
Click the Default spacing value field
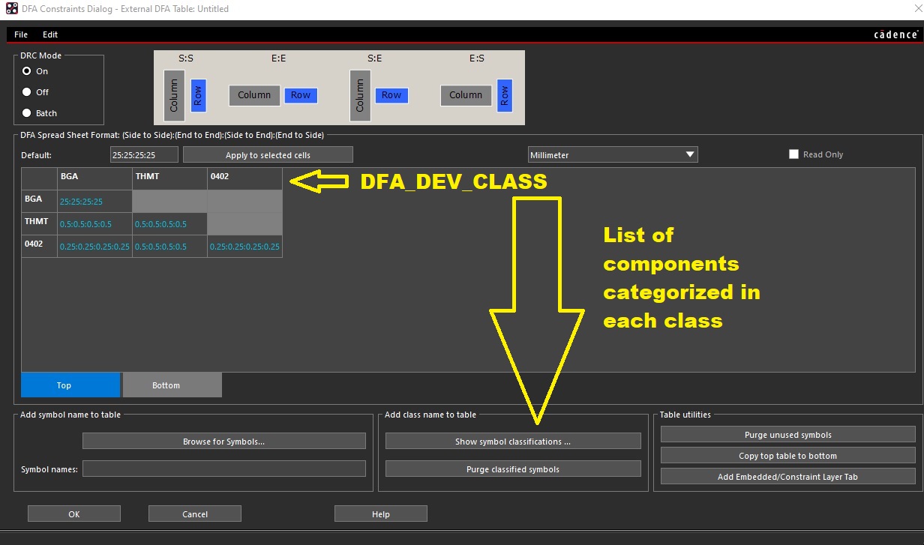pyautogui.click(x=144, y=155)
